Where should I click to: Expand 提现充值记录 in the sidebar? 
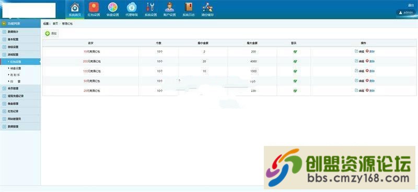click(x=20, y=96)
